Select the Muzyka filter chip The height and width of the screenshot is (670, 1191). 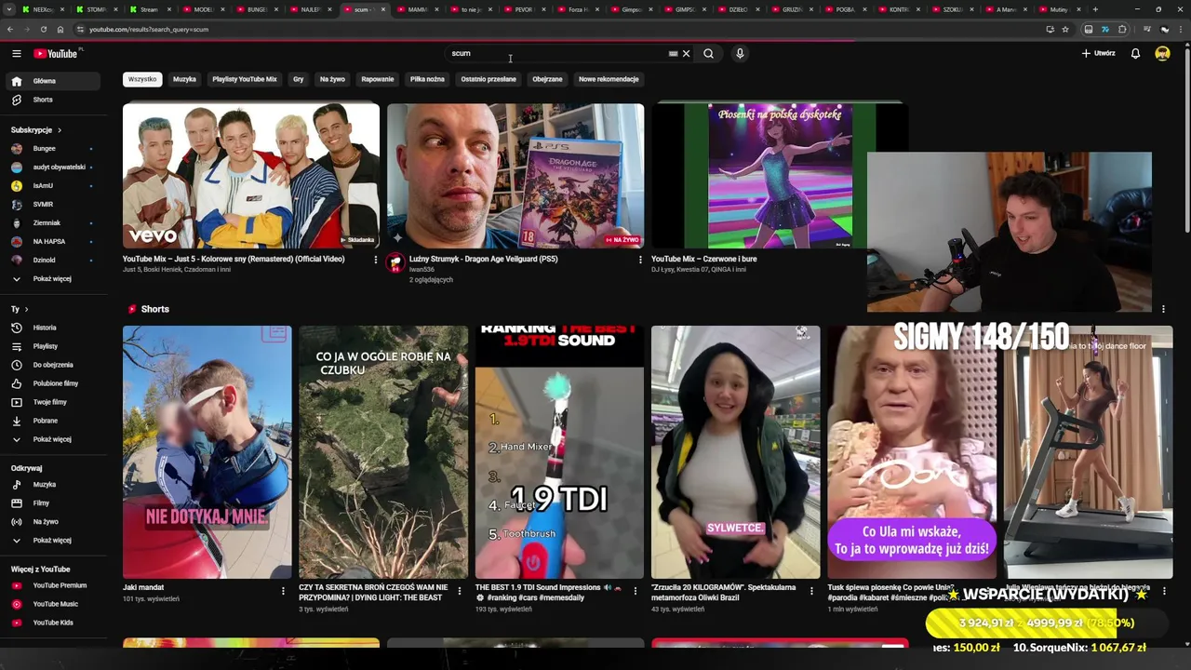tap(184, 79)
